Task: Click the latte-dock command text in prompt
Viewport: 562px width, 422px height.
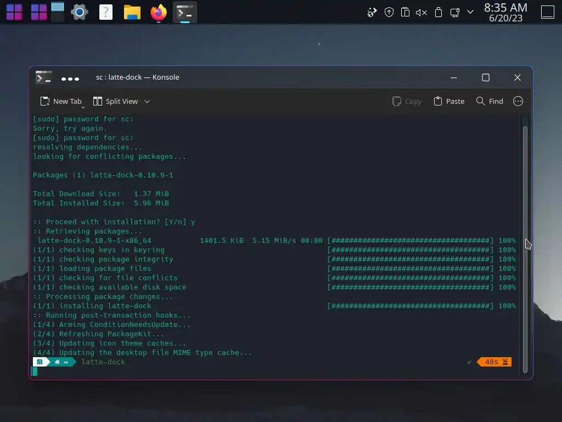Action: point(103,362)
